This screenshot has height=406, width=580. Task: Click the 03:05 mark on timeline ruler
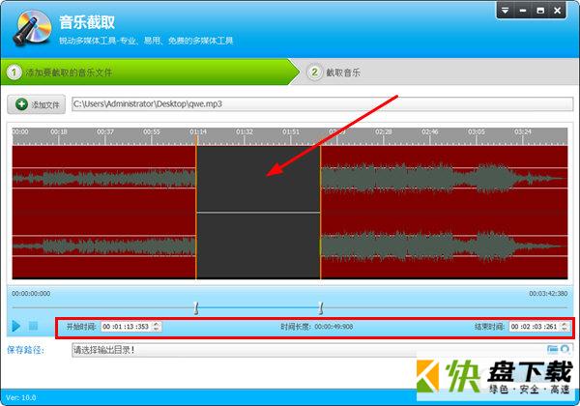point(477,131)
